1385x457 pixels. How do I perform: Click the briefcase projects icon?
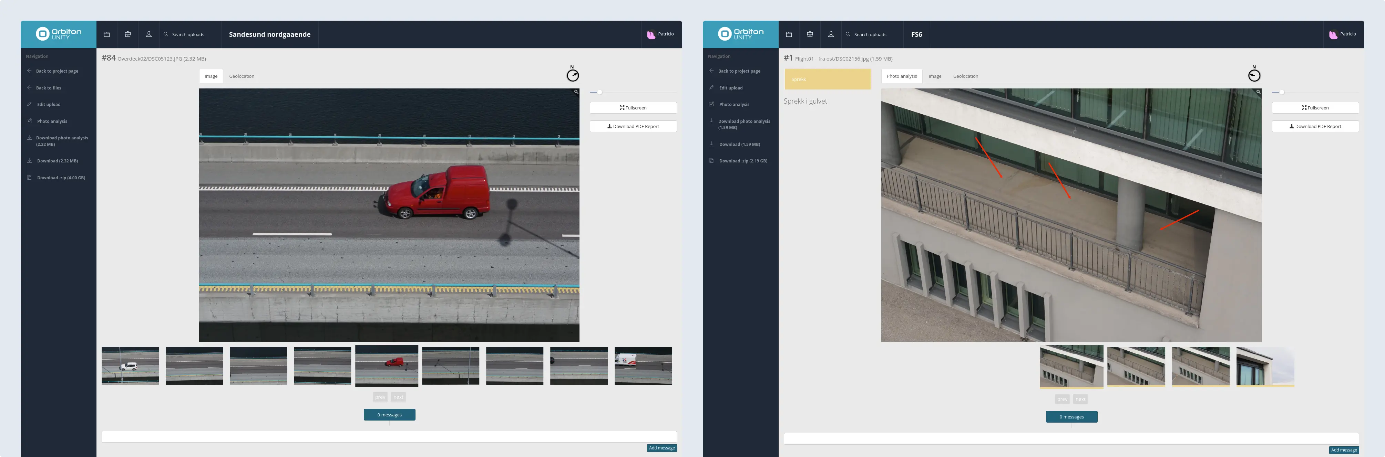(127, 34)
